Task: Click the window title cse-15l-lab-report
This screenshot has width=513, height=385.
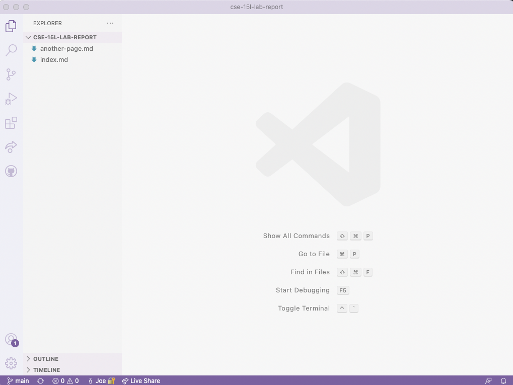Action: (257, 7)
